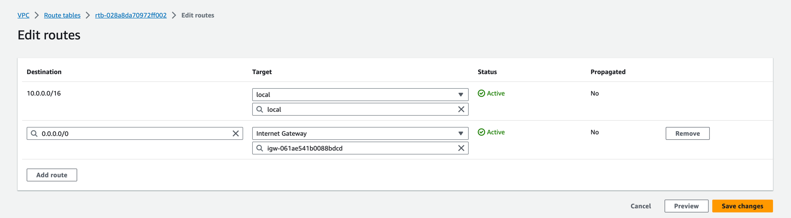Navigate to Route tables breadcrumb
791x218 pixels.
pyautogui.click(x=62, y=15)
